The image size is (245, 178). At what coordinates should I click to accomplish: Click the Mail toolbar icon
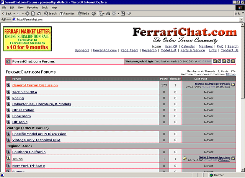101,14
